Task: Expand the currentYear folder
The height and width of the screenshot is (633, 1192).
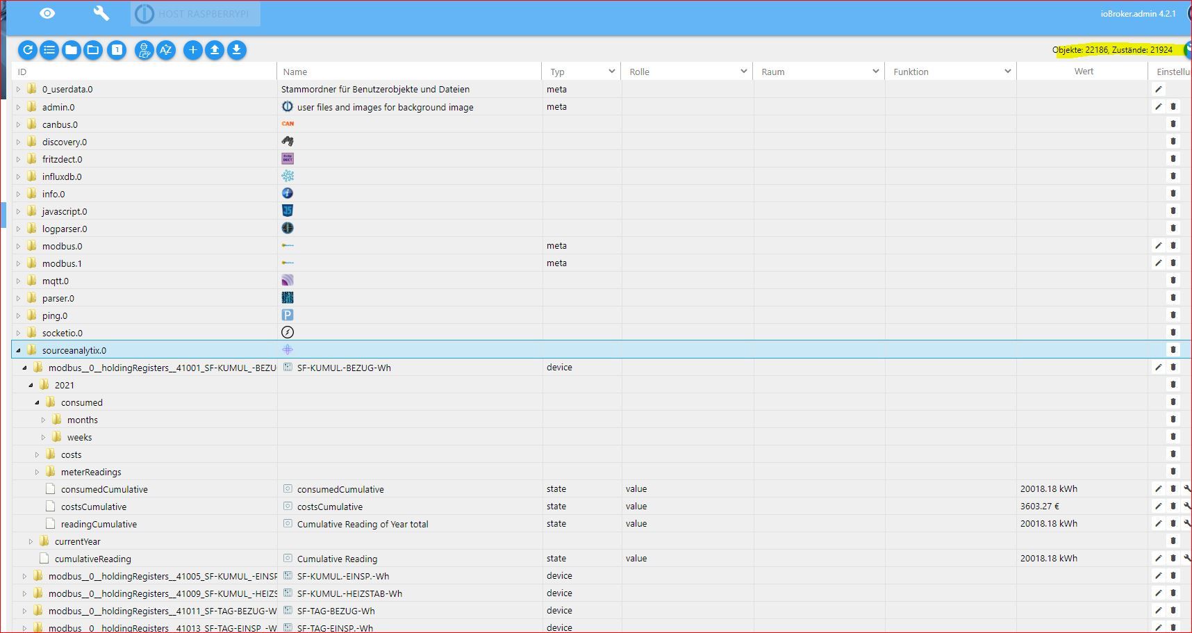Action: [31, 541]
